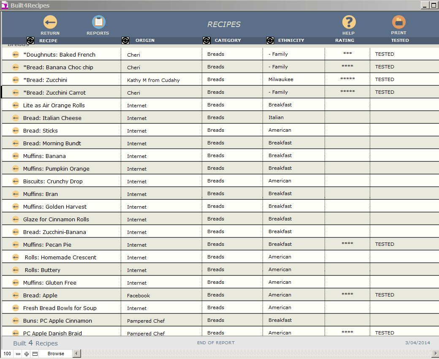
Task: Click the zoom level 100 field
Action: click(x=7, y=354)
